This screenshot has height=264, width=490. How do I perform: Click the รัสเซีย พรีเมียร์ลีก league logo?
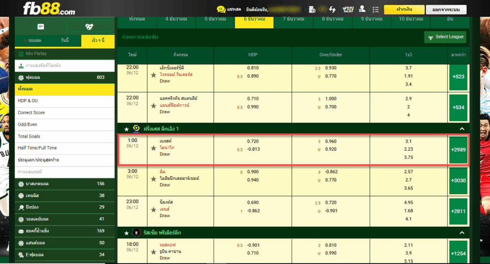[136, 233]
